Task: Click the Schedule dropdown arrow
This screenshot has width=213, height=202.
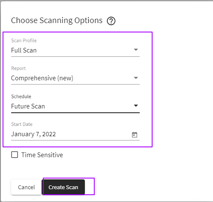Action: tap(136, 105)
